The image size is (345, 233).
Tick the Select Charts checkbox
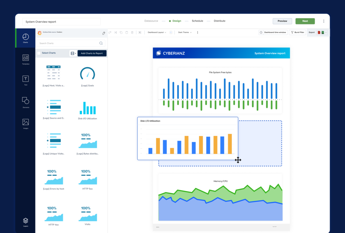(39, 53)
